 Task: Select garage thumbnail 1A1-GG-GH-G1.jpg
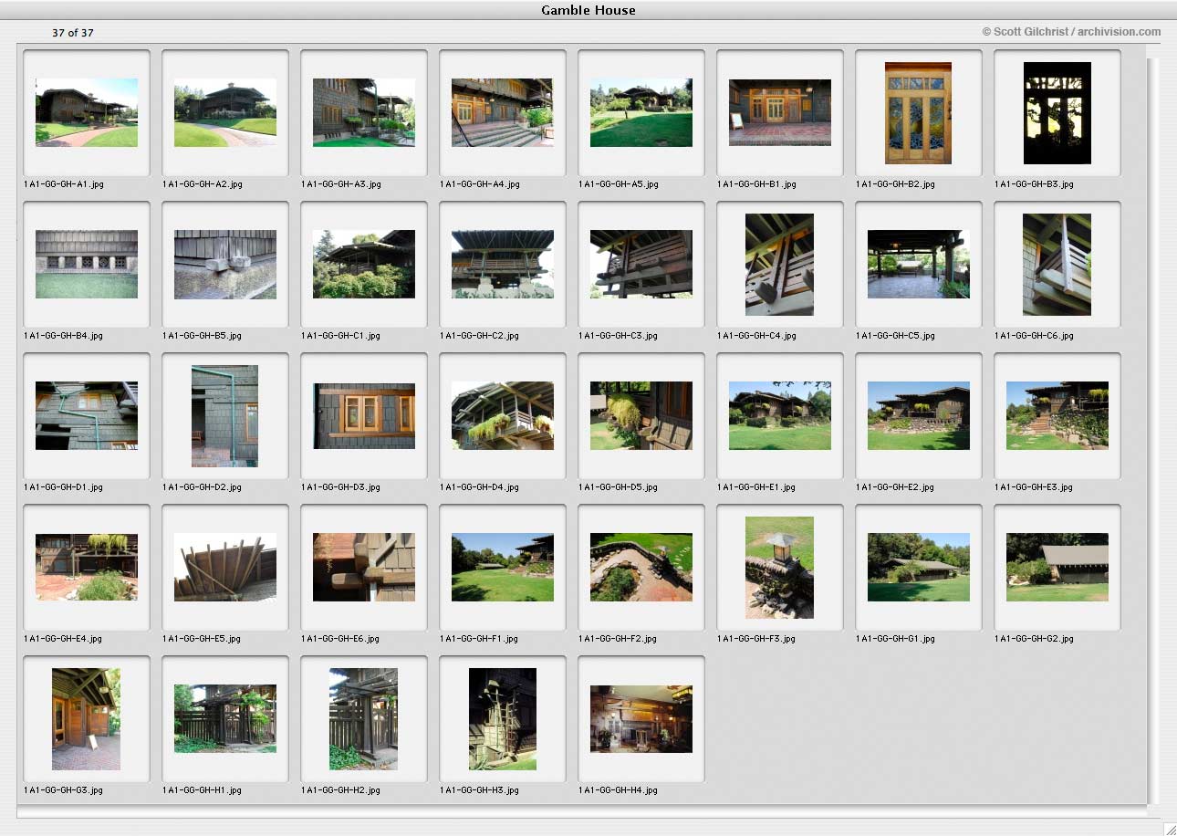pyautogui.click(x=919, y=567)
